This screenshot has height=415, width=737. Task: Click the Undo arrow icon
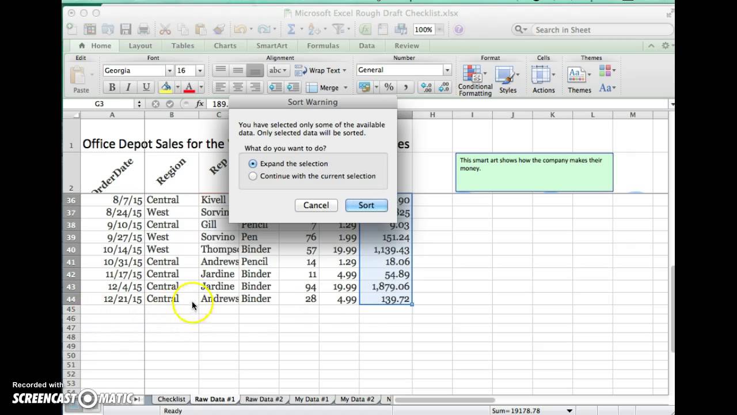click(x=239, y=29)
